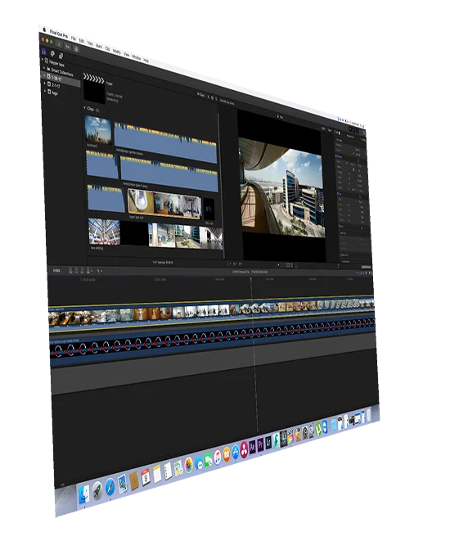Open the Titles and Generators sidebar

[x=61, y=56]
